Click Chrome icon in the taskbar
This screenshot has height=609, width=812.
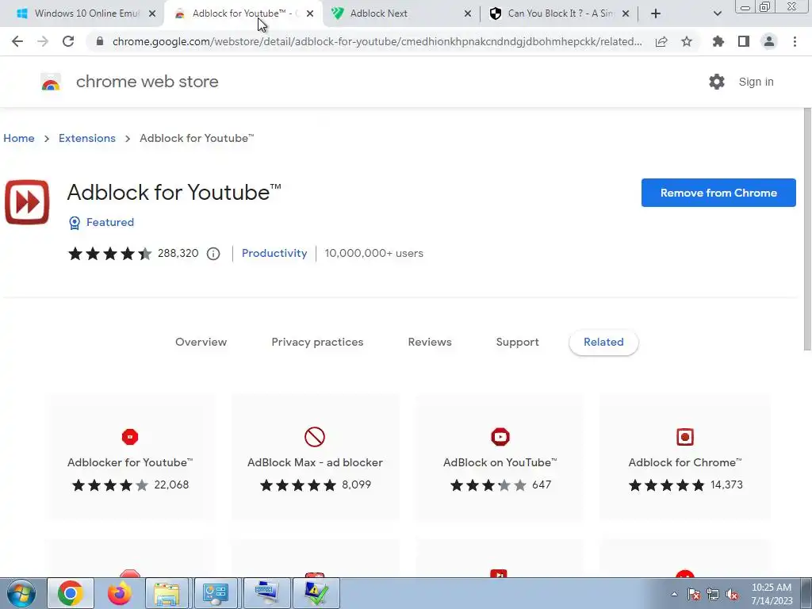click(71, 593)
